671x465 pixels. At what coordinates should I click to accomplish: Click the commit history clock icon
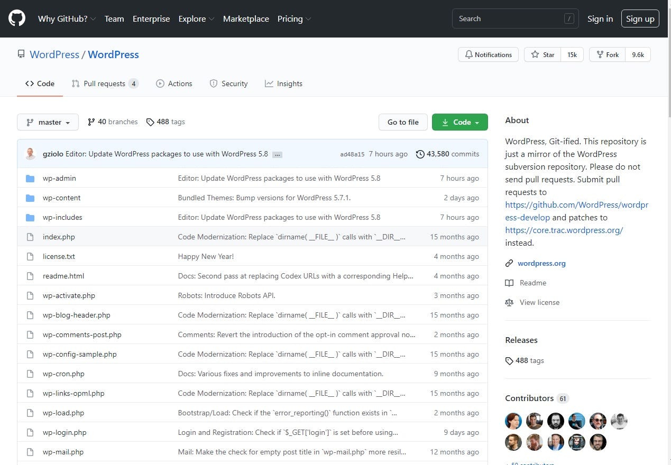[x=420, y=154]
